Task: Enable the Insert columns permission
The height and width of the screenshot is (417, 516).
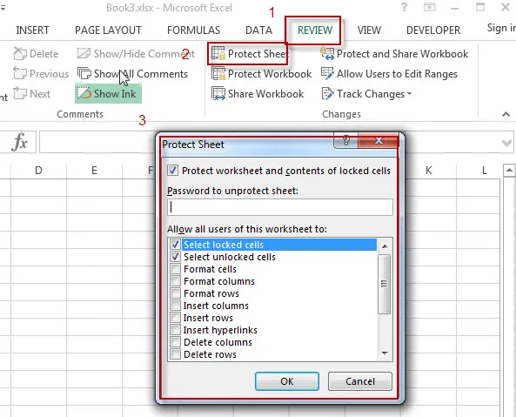Action: coord(175,305)
